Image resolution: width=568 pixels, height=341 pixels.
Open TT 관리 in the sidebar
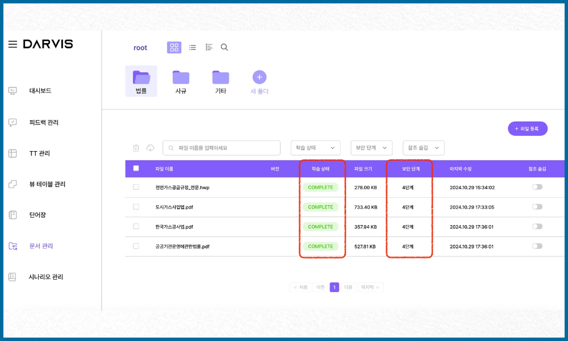pos(40,153)
